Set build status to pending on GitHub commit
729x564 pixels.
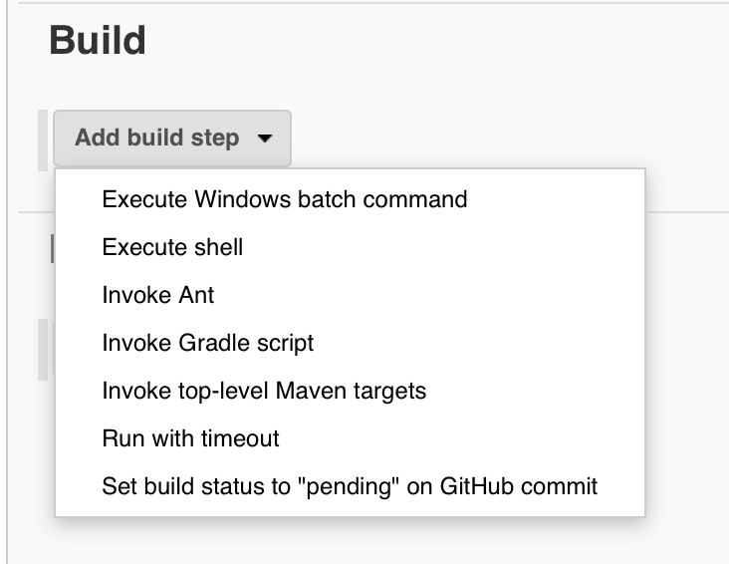350,486
